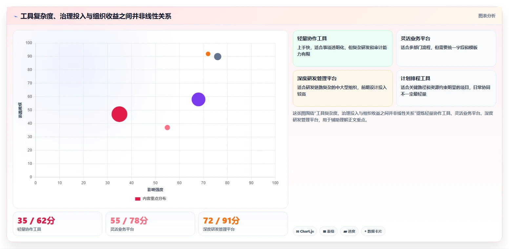Screen dimensions: 509x249
Task: Click the 影响强度 x-axis title
Action: click(x=155, y=190)
